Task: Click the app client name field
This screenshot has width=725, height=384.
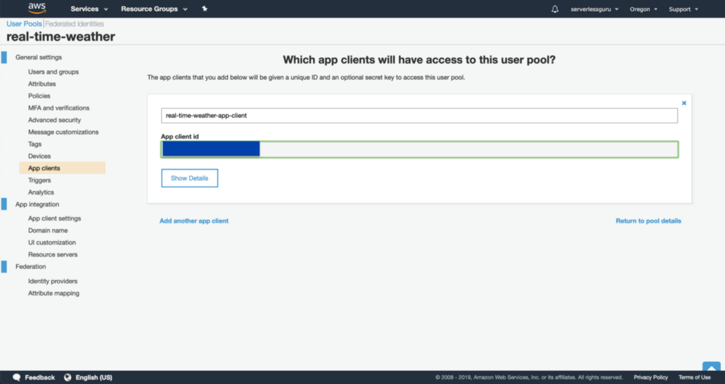Action: (419, 115)
